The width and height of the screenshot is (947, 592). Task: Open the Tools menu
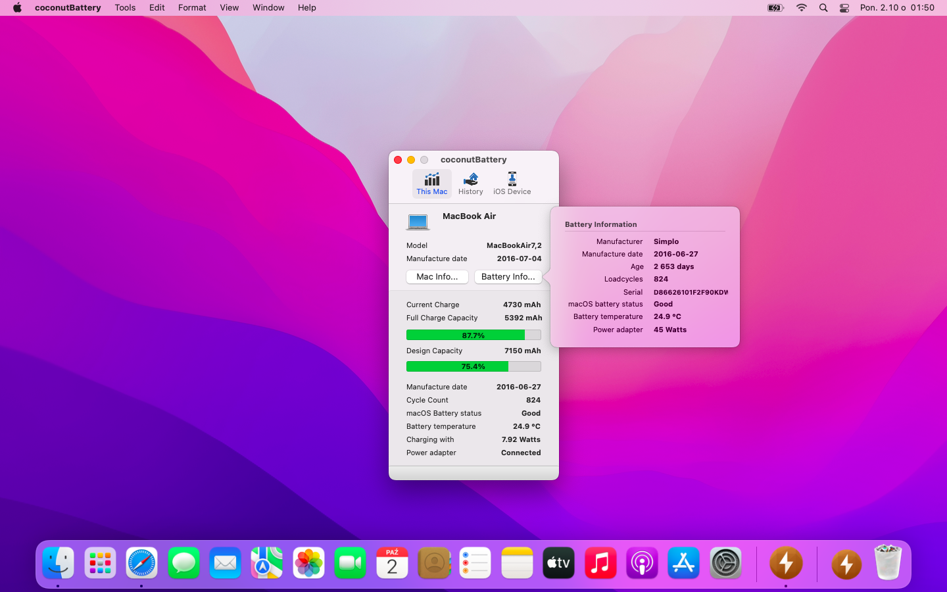[x=125, y=8]
